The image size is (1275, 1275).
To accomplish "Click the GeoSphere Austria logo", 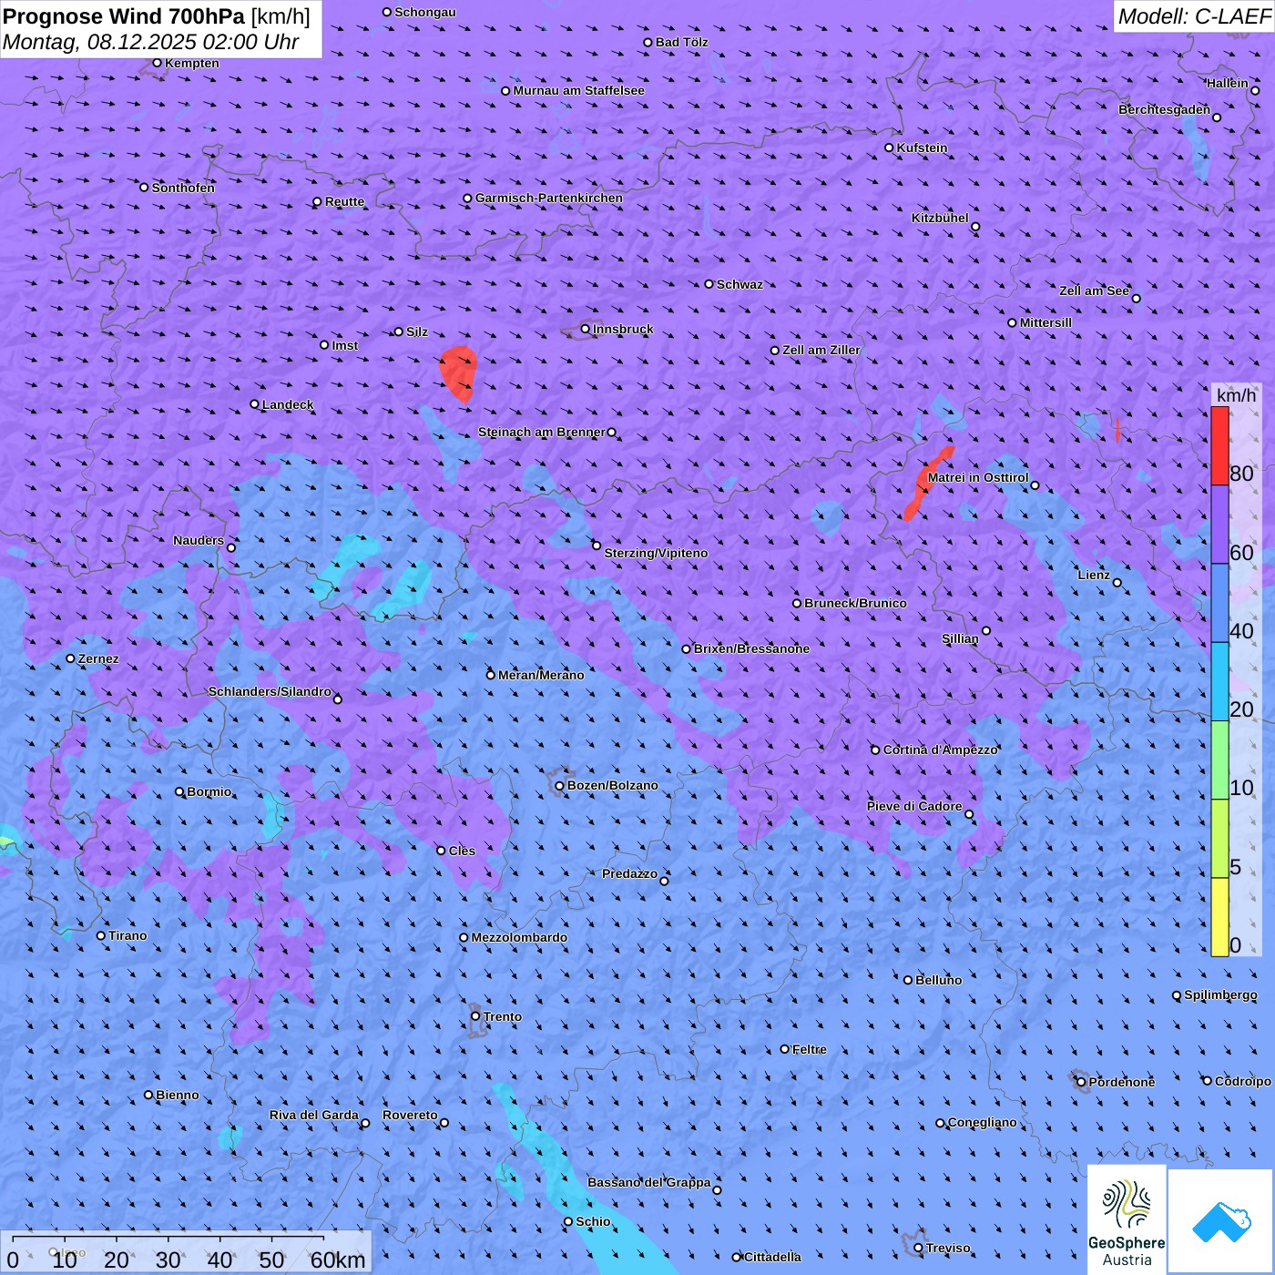I will (x=1127, y=1219).
